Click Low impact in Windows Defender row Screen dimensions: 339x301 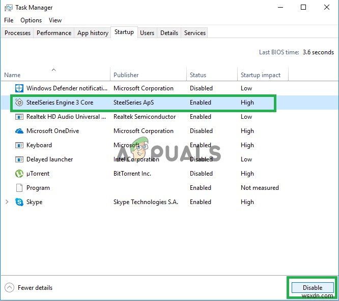coord(246,88)
